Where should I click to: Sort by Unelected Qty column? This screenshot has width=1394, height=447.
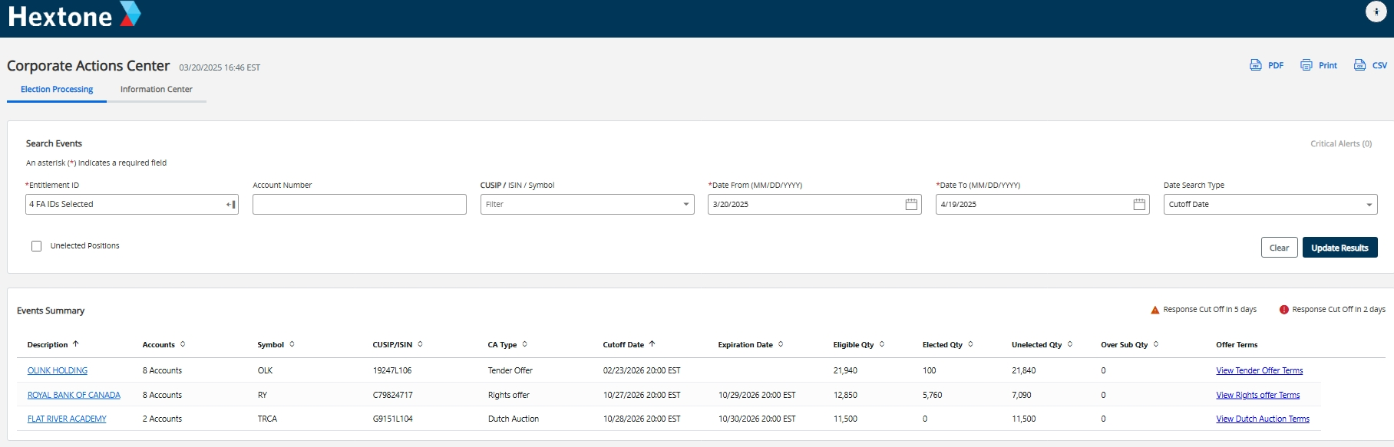(1069, 344)
